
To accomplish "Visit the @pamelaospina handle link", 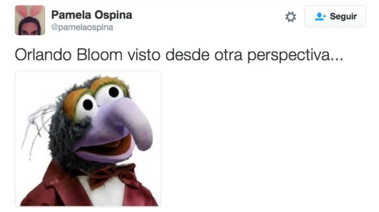I will click(x=82, y=27).
